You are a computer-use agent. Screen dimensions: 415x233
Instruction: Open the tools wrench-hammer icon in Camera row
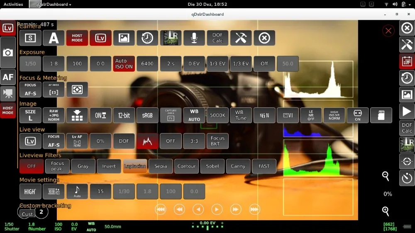click(241, 38)
